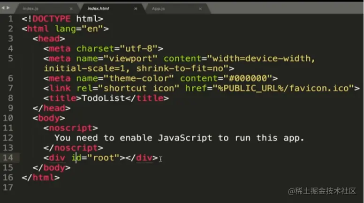Click line number 1 in gutter
Viewport: 364px width, 203px height.
pyautogui.click(x=10, y=19)
